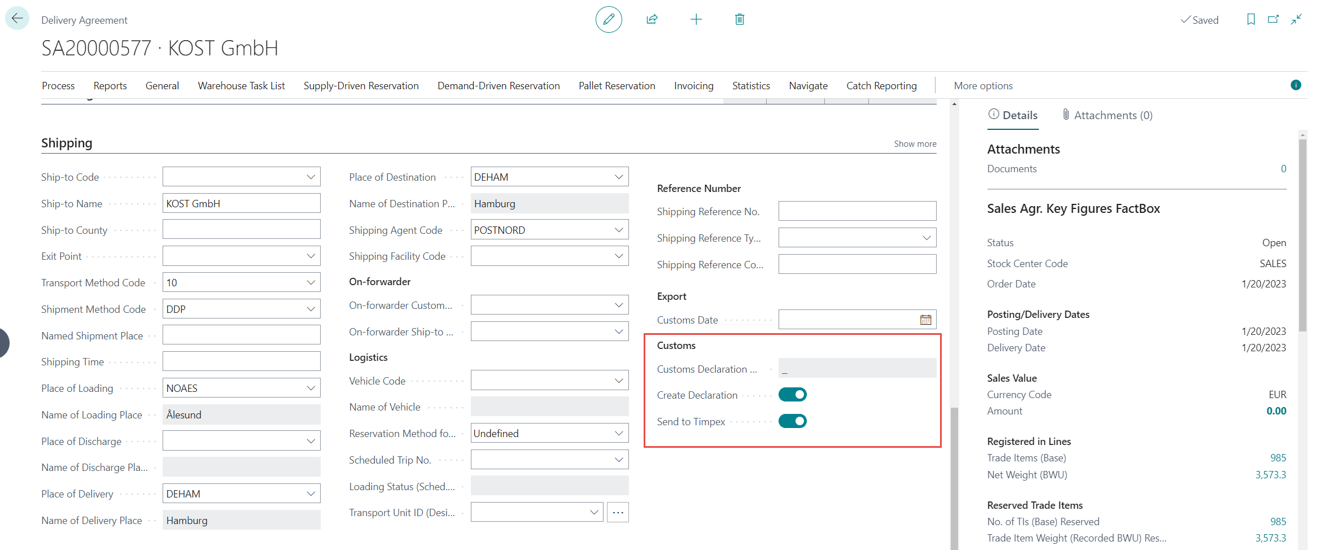
Task: Click the pencil edit icon
Action: tap(608, 20)
